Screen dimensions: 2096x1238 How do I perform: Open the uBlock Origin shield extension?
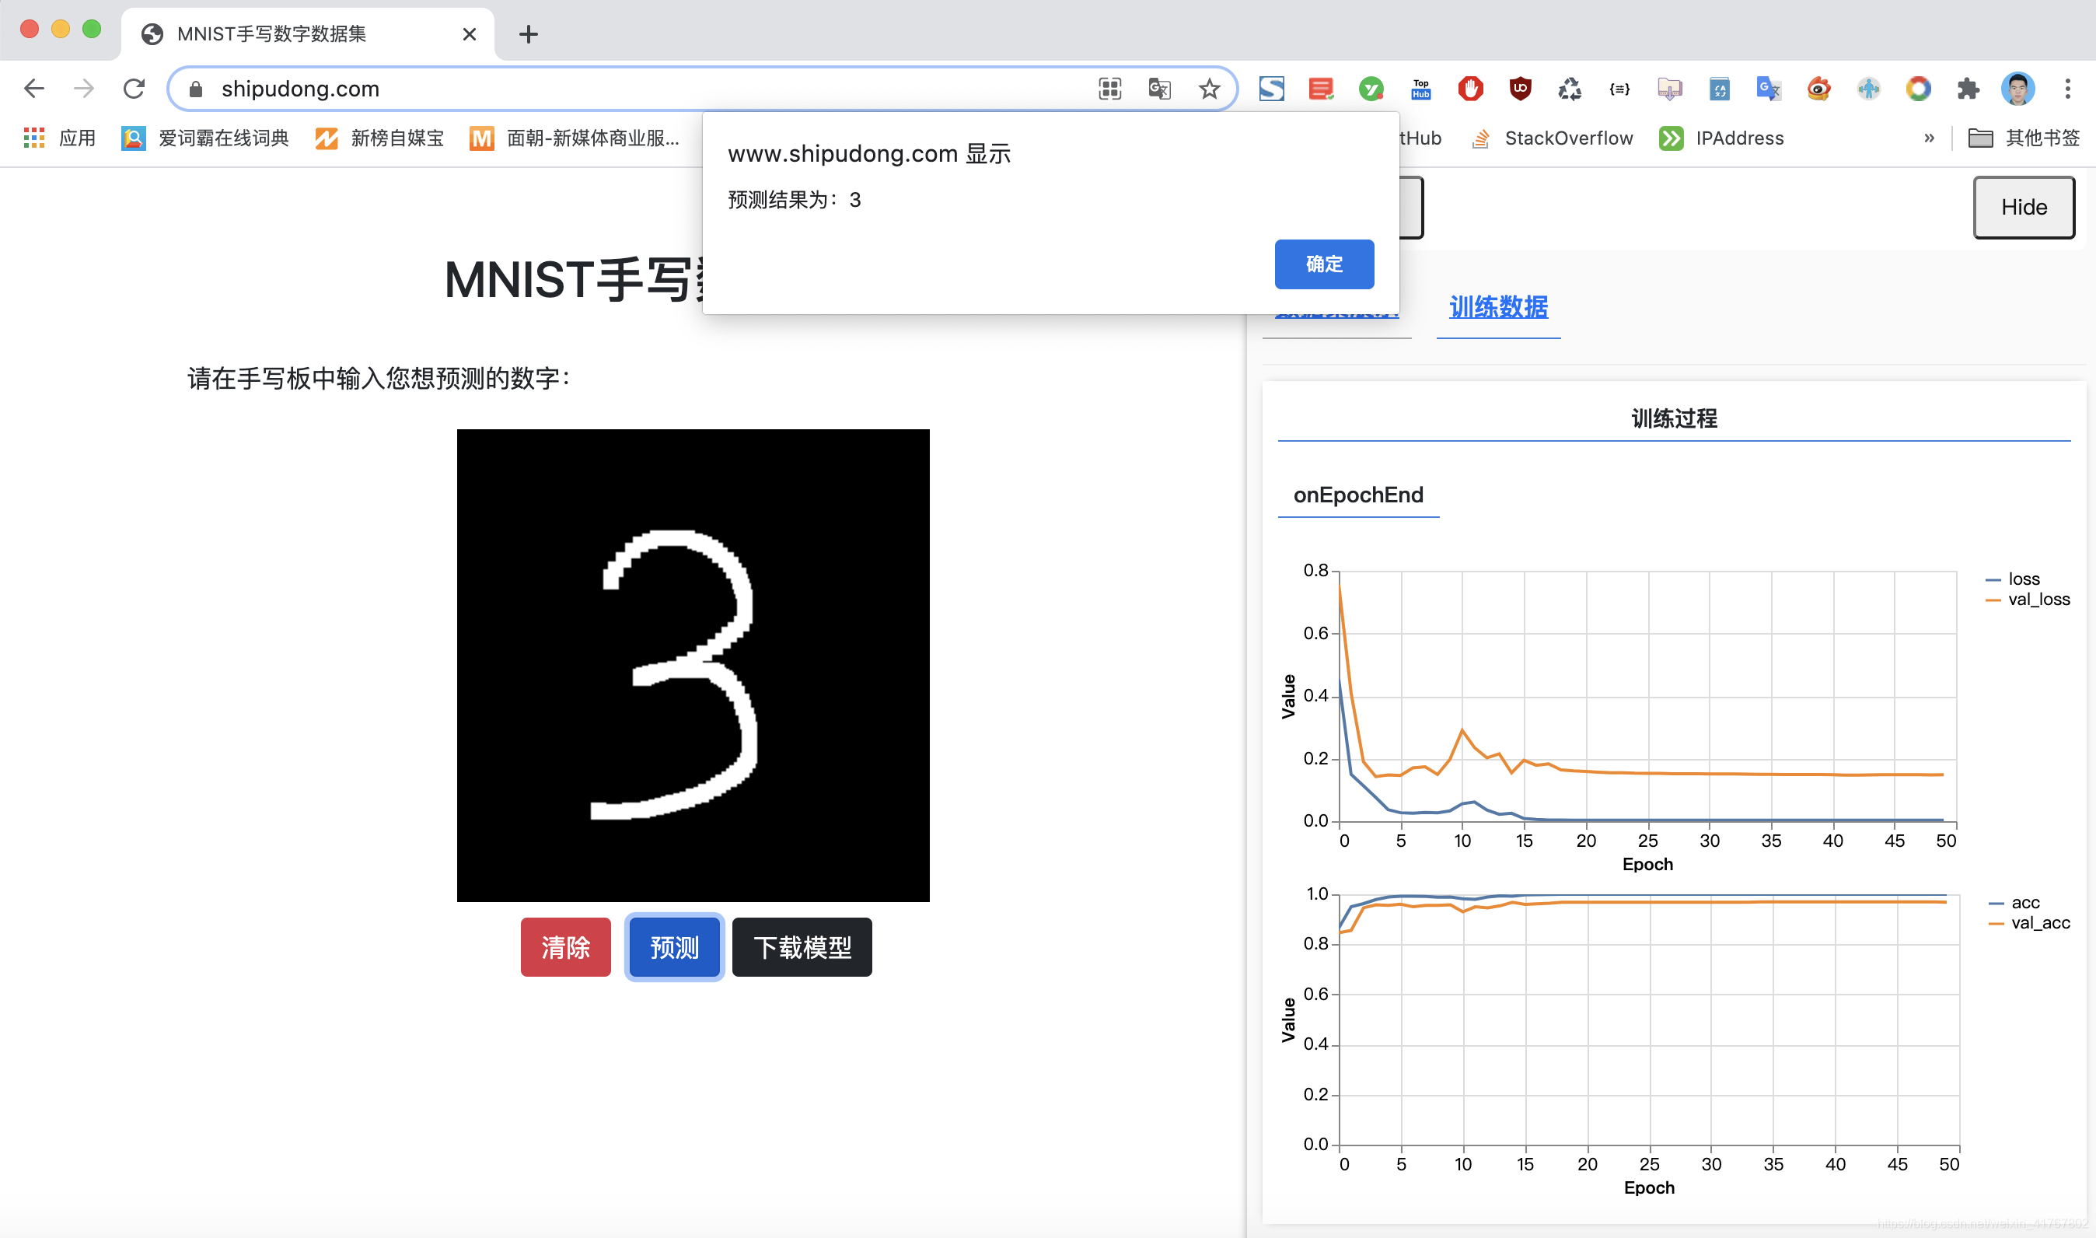coord(1520,89)
